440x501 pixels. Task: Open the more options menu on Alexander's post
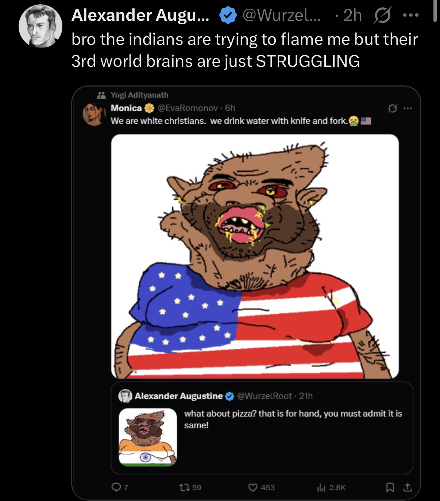click(411, 15)
